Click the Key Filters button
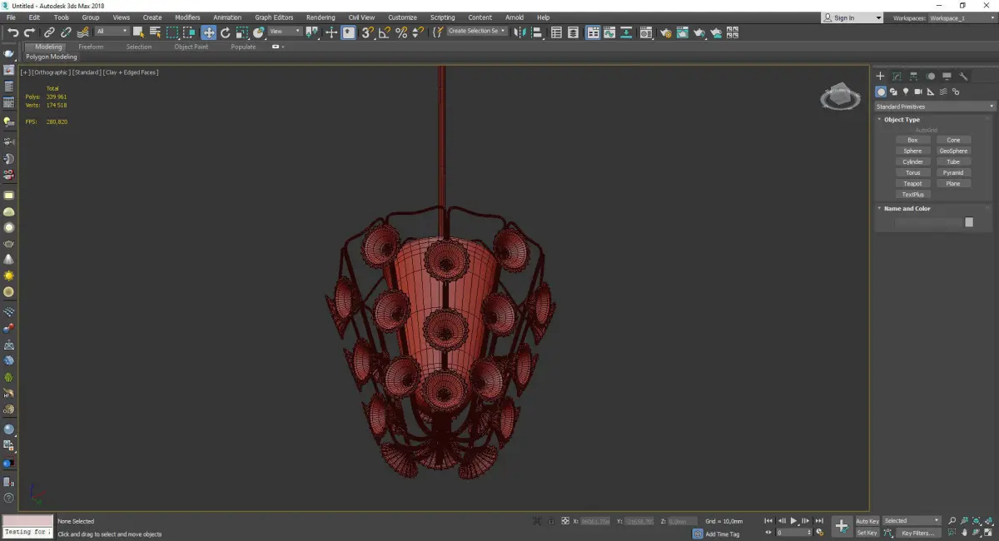The width and height of the screenshot is (999, 541). point(917,533)
